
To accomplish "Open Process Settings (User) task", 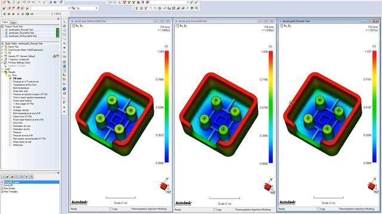I will coord(19,62).
